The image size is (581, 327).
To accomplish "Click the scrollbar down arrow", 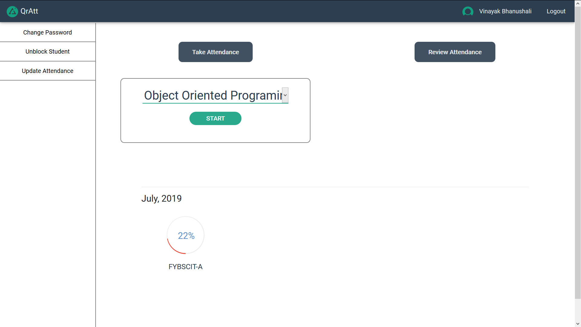I will pyautogui.click(x=578, y=324).
